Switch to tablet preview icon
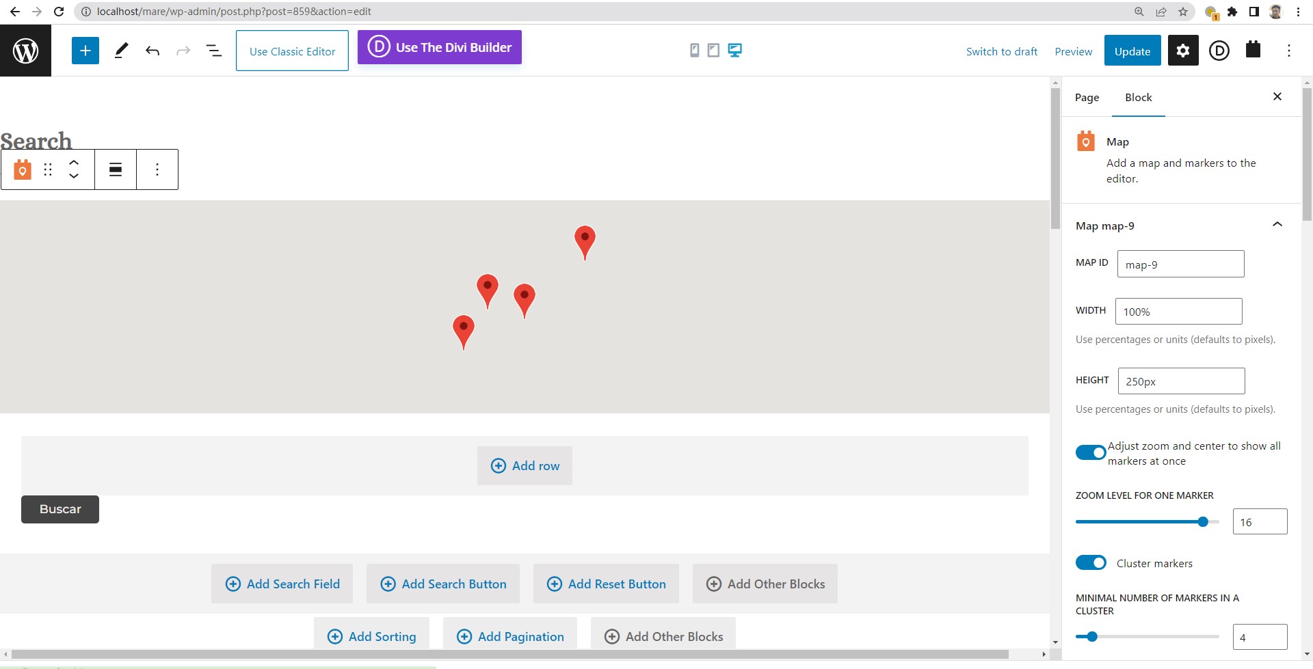Image resolution: width=1313 pixels, height=669 pixels. (713, 50)
